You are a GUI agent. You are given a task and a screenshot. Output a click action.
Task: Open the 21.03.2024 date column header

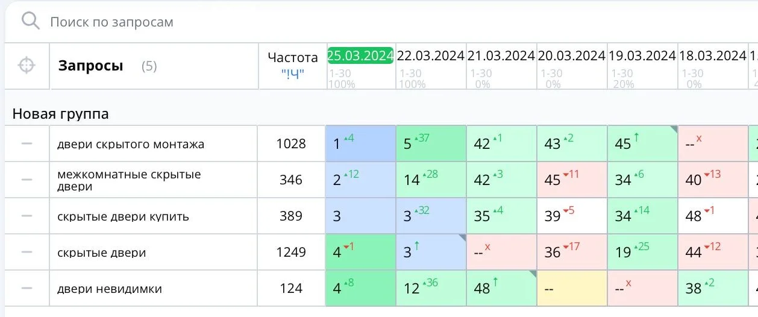501,55
